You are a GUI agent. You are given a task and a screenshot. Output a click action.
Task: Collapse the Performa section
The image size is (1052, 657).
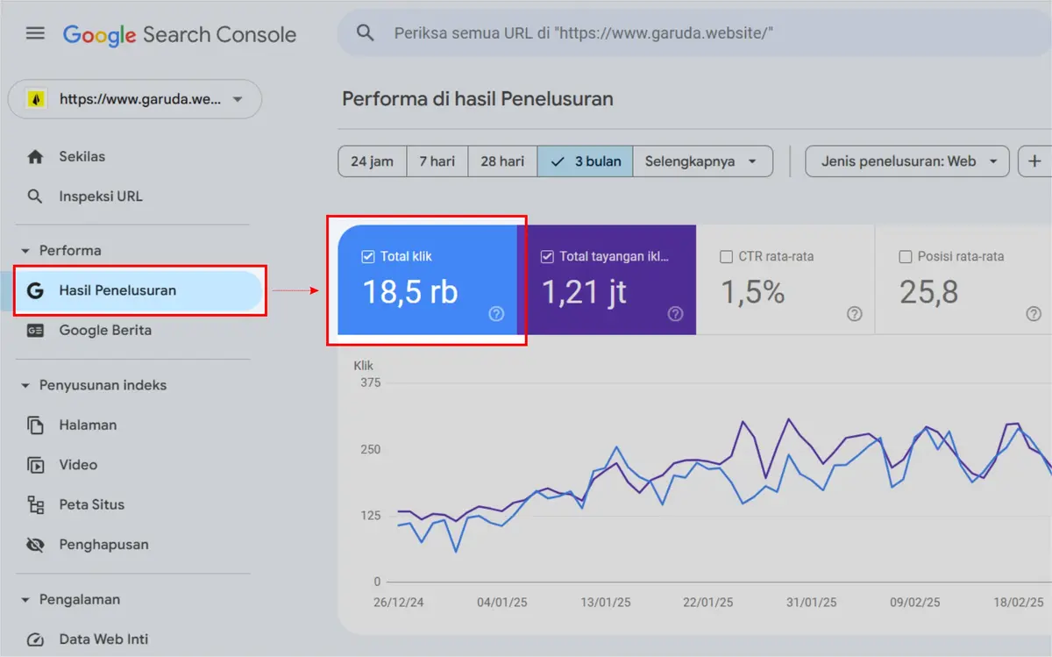(x=25, y=251)
